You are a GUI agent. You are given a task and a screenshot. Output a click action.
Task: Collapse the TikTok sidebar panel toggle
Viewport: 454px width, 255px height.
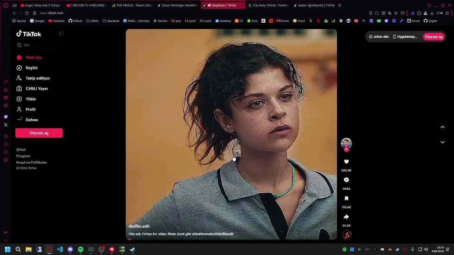coord(61,33)
